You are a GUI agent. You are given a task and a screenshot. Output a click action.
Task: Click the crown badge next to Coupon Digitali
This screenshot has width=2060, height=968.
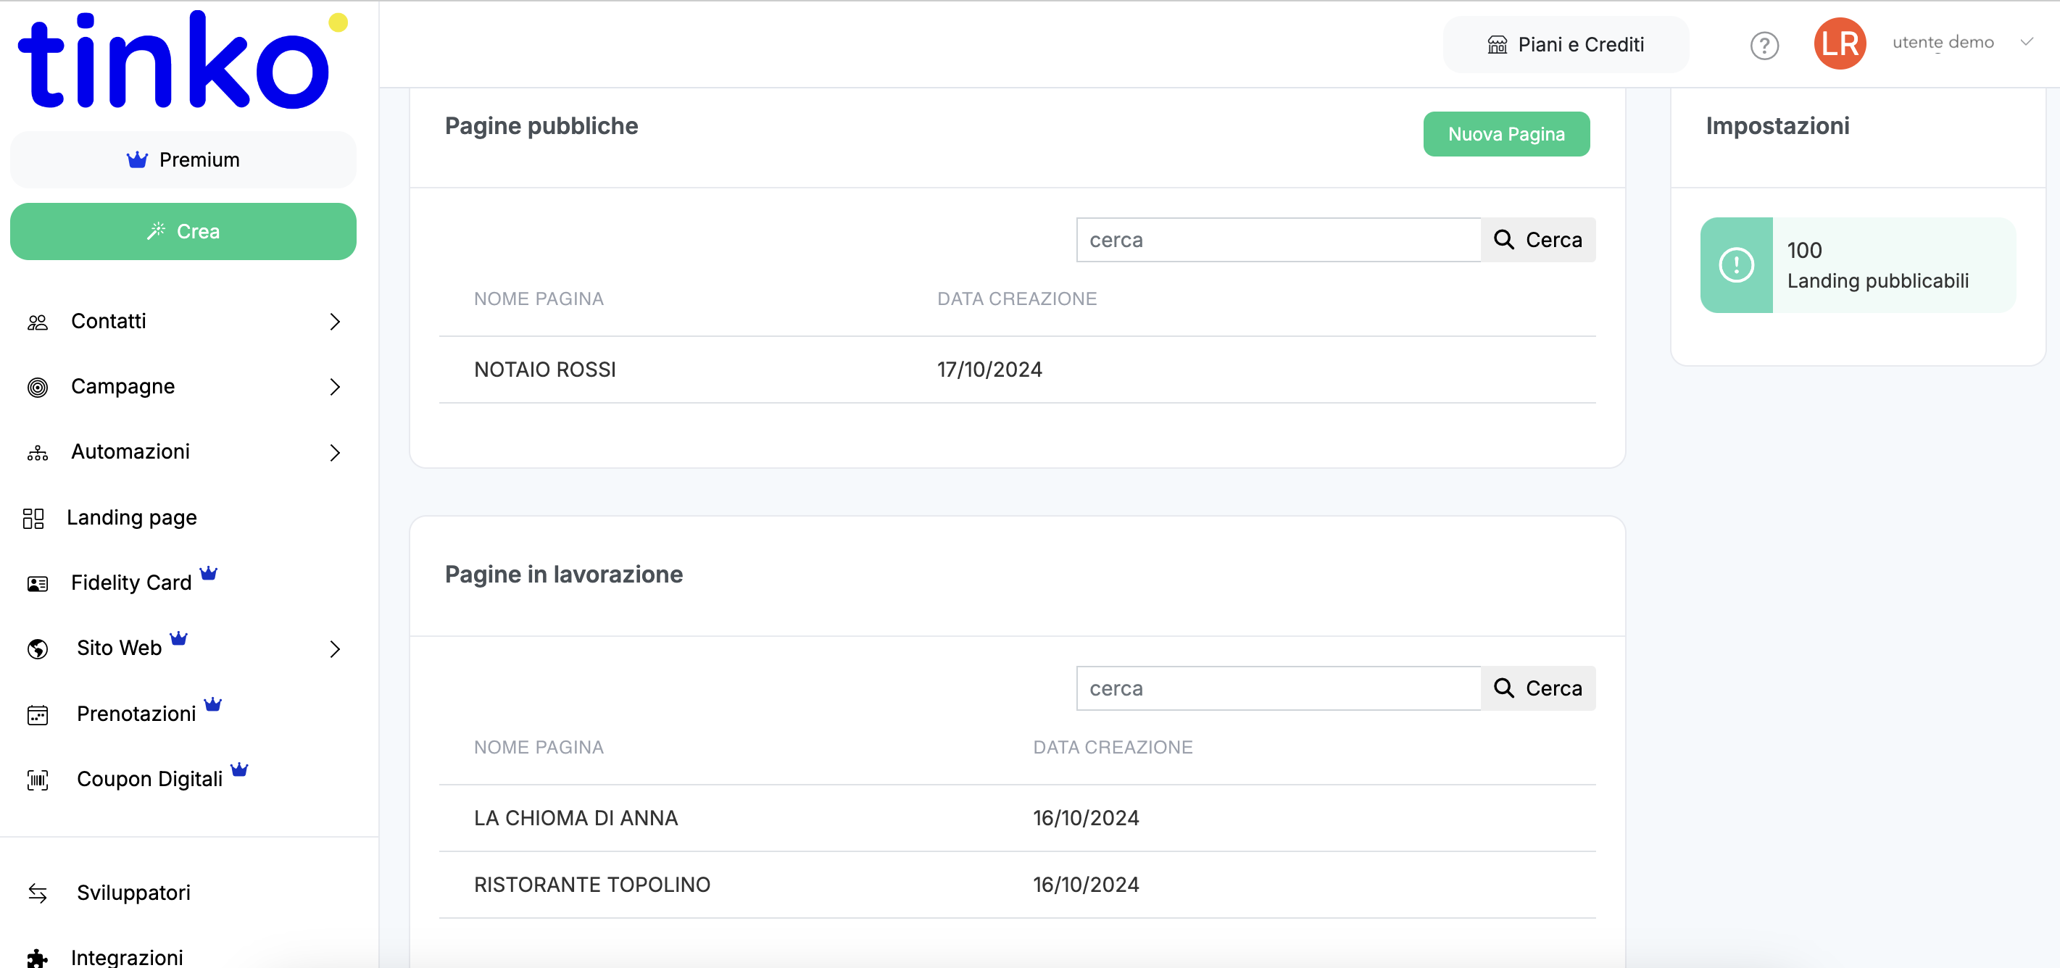pos(239,769)
